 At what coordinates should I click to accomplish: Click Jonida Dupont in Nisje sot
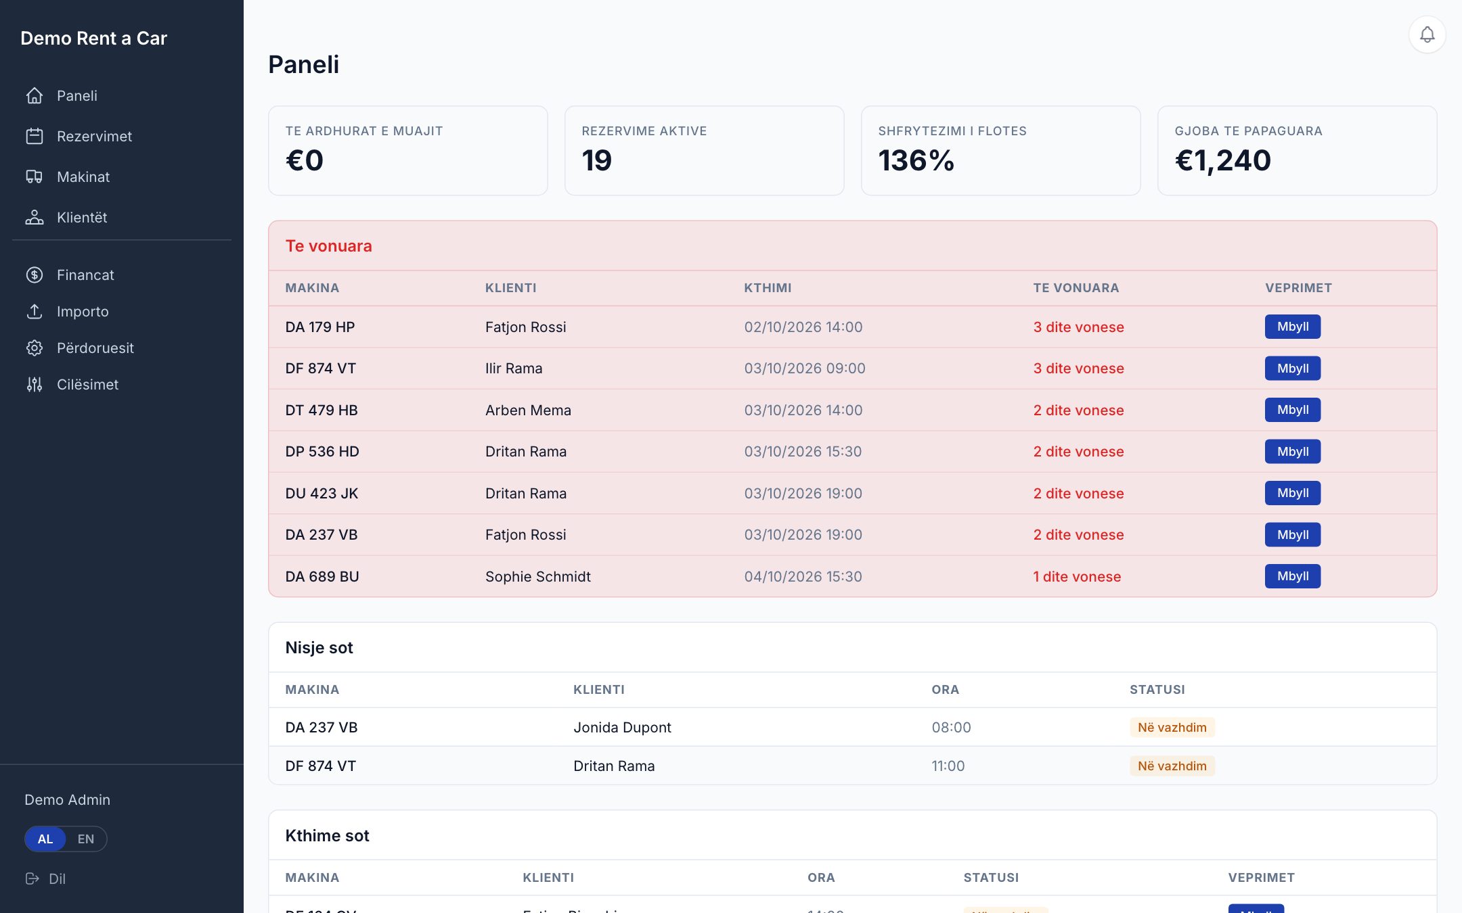[622, 727]
